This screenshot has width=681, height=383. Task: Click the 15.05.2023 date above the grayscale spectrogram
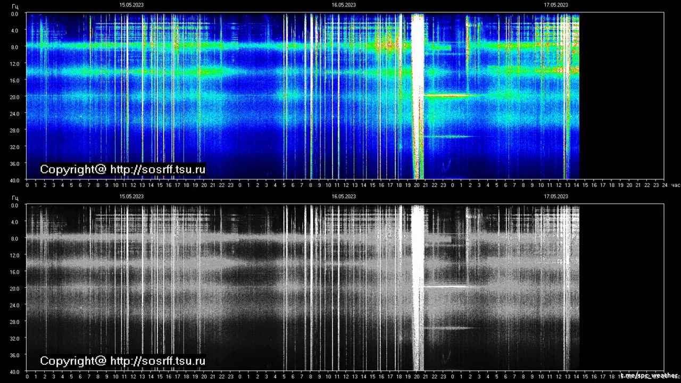pos(131,196)
